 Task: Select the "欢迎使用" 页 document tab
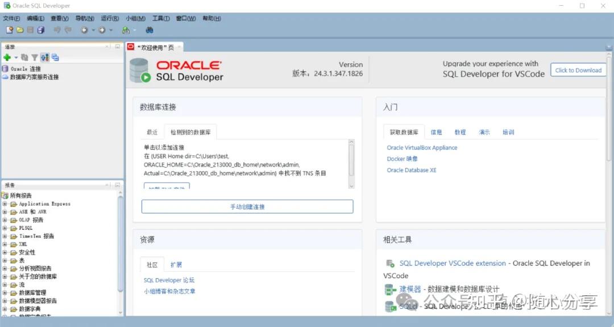(155, 47)
